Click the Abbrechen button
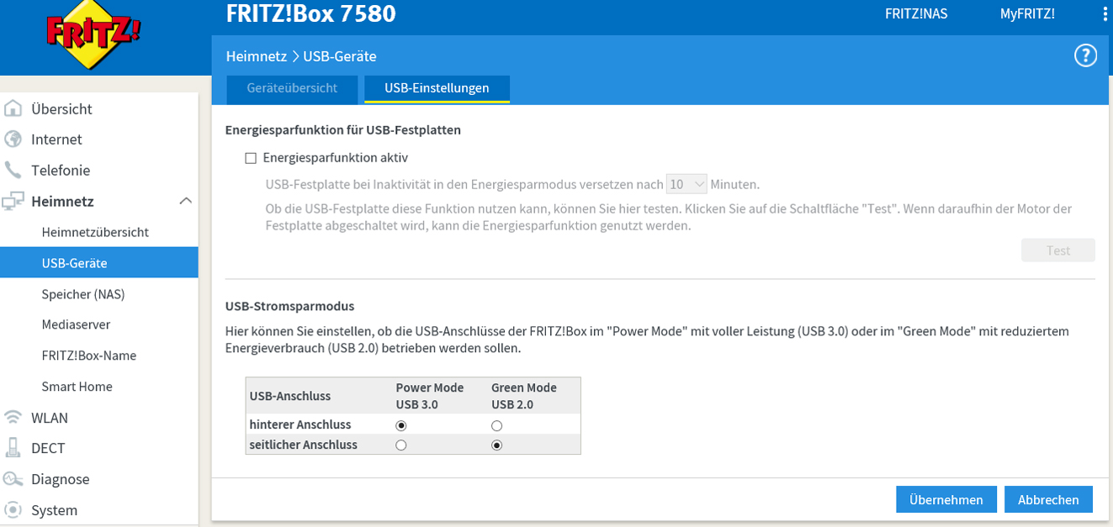The height and width of the screenshot is (527, 1113). point(1048,499)
